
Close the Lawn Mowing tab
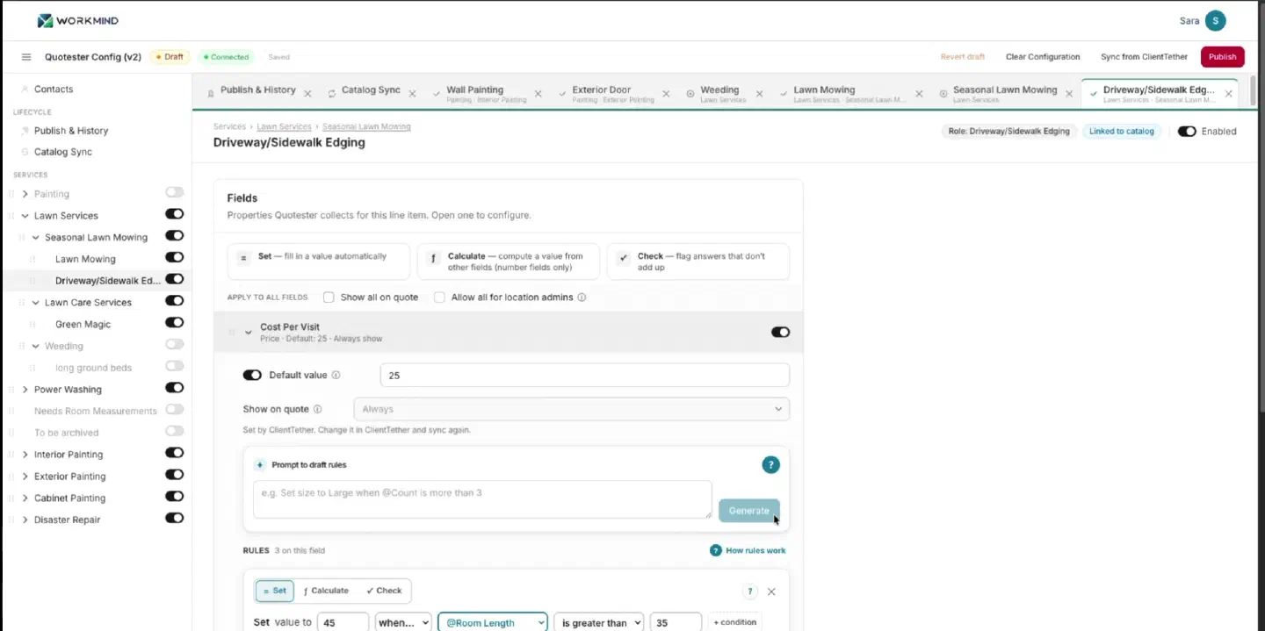[919, 94]
